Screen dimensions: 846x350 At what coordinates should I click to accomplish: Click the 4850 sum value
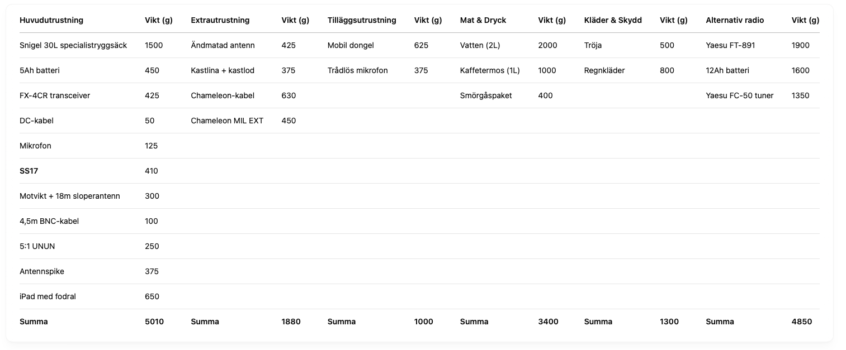(x=802, y=322)
